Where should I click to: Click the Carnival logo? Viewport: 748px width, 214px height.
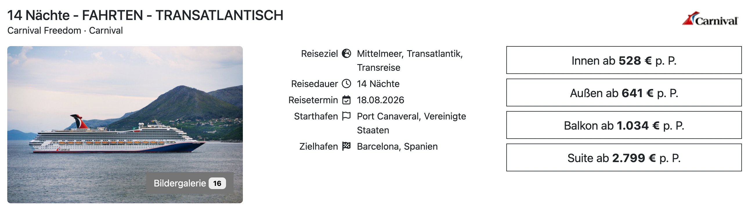(x=710, y=19)
